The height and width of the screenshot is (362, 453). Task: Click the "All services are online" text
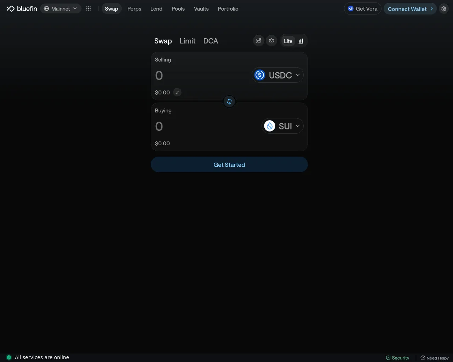point(42,357)
